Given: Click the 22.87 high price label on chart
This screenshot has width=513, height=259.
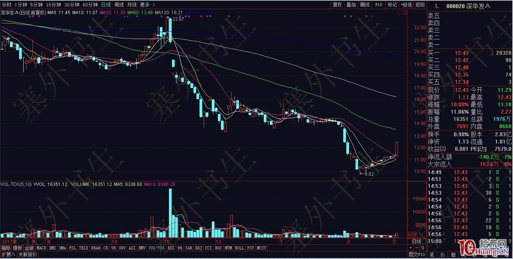Looking at the screenshot, I should 178,19.
